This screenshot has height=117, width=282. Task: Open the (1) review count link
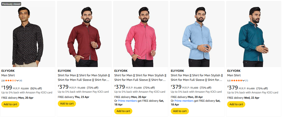click(247, 81)
